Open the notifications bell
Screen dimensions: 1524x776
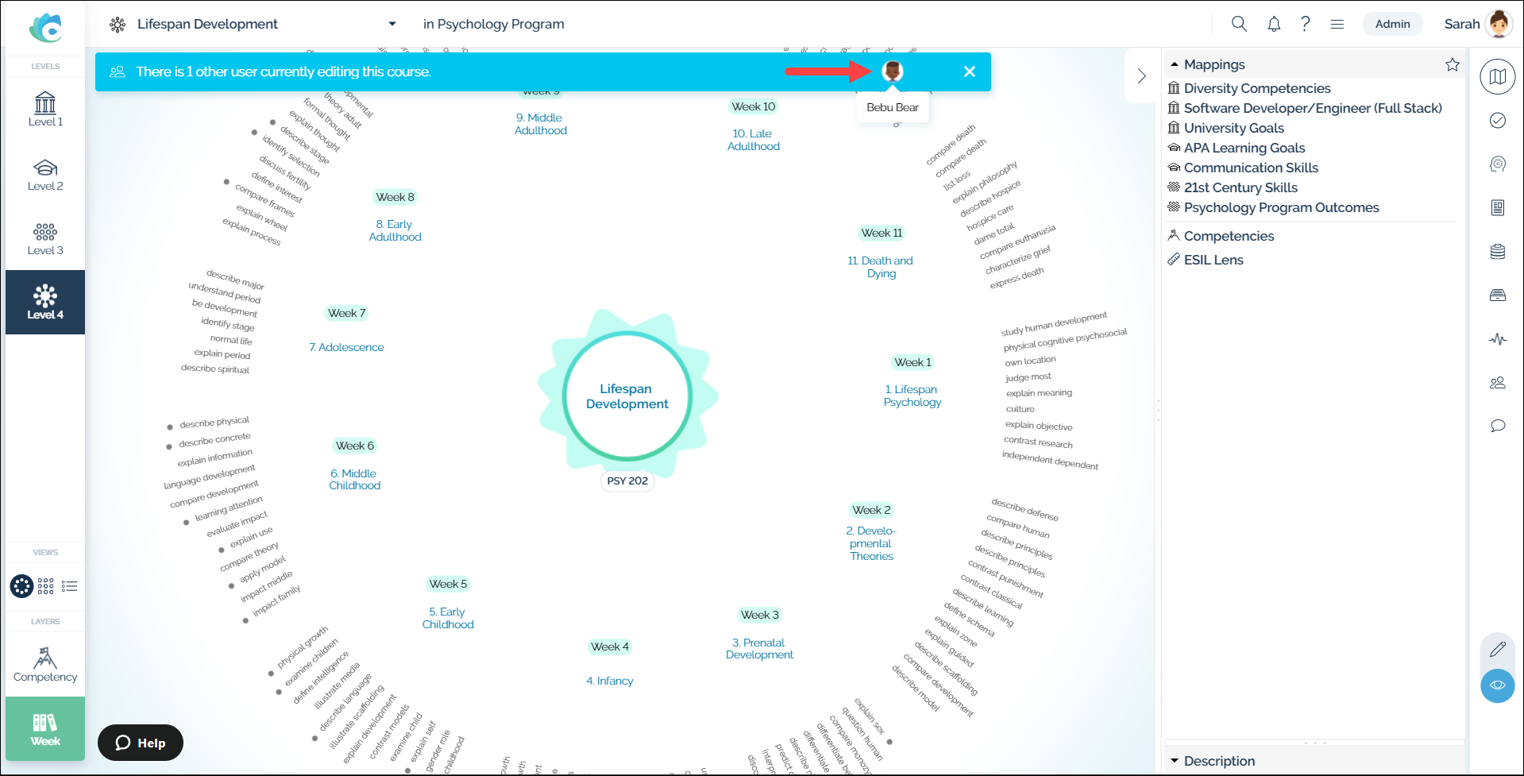1274,24
